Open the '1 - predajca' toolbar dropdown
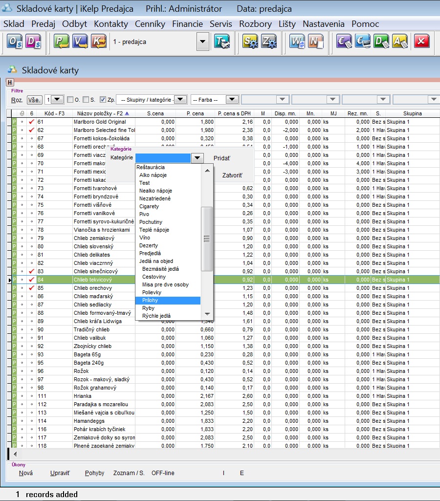This screenshot has height=501, width=440. (203, 42)
